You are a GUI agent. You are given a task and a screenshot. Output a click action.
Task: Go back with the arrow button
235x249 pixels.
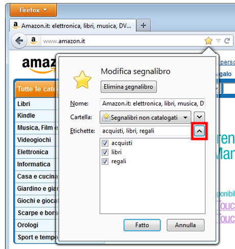click(x=19, y=41)
